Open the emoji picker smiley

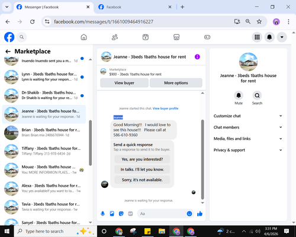coord(189,213)
